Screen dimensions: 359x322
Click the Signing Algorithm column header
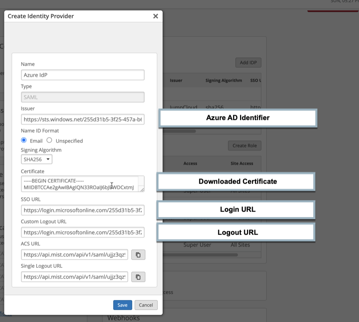pyautogui.click(x=224, y=81)
